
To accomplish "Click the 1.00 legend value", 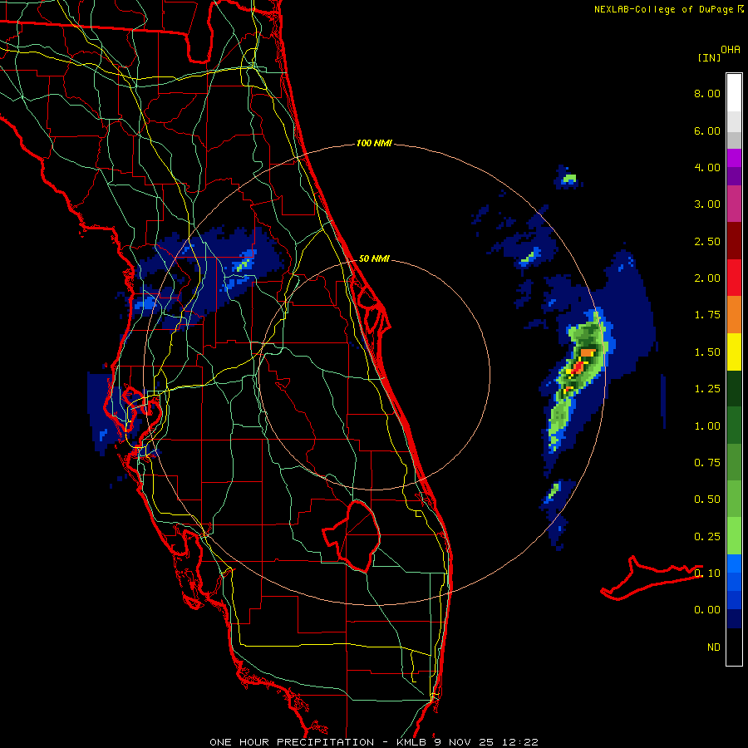I will coord(707,426).
